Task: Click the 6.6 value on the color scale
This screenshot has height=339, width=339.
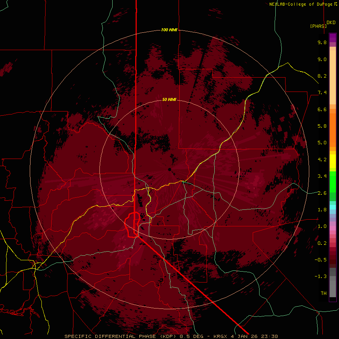Action: point(322,109)
